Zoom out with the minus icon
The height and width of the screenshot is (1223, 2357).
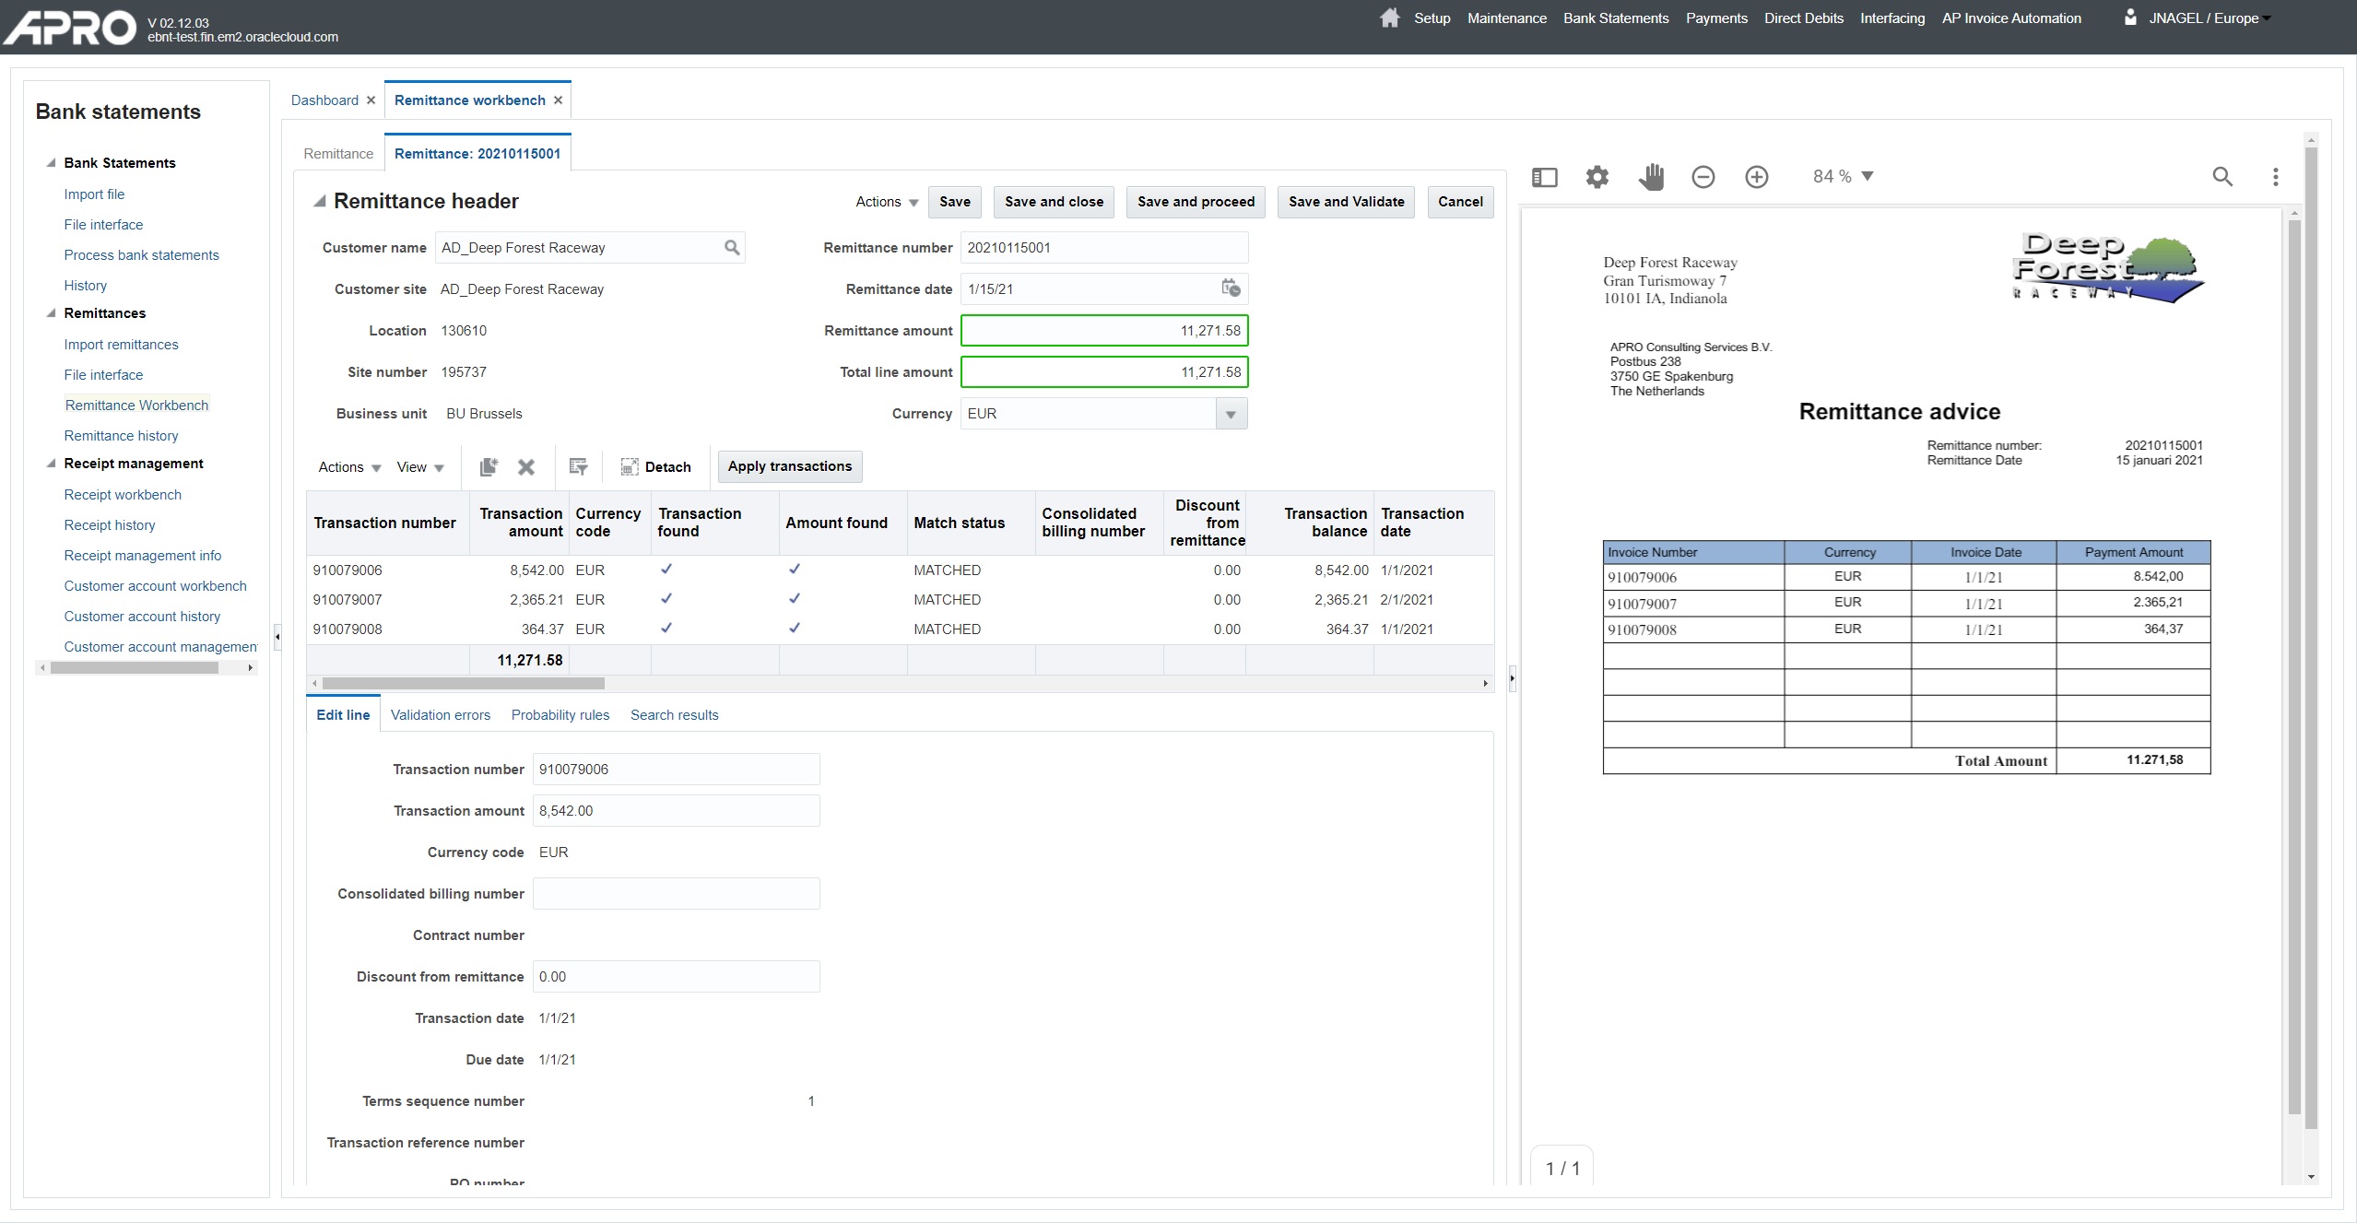(1703, 177)
